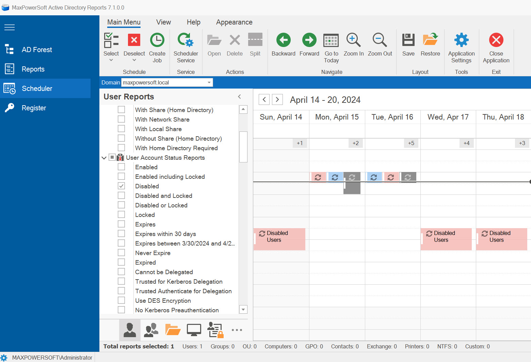Collapse the User Reports panel

click(240, 97)
